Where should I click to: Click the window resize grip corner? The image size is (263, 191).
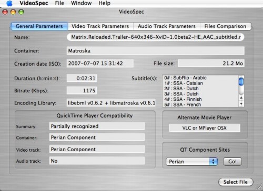click(259, 187)
